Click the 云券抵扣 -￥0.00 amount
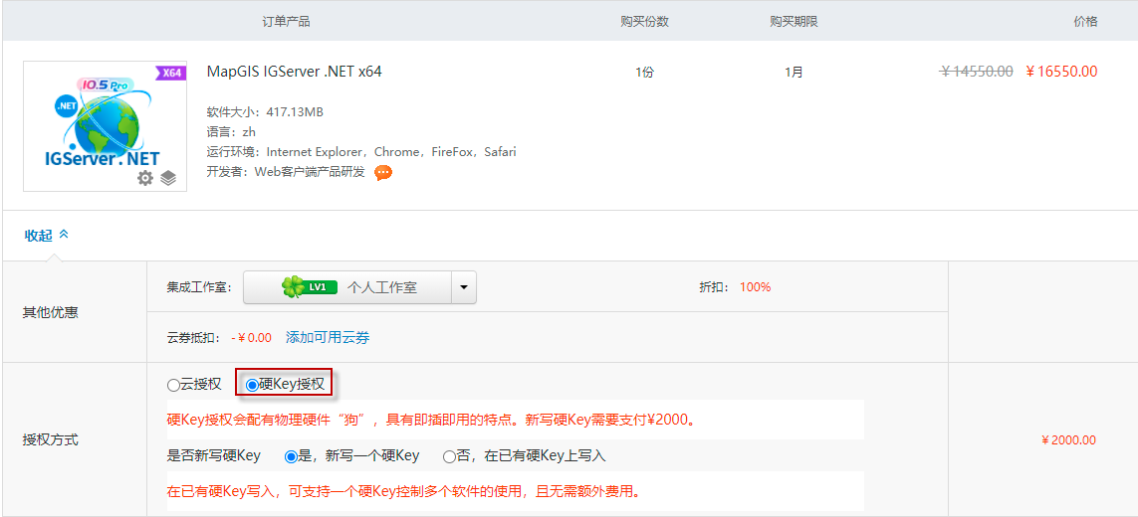Image resolution: width=1138 pixels, height=517 pixels. pyautogui.click(x=251, y=337)
